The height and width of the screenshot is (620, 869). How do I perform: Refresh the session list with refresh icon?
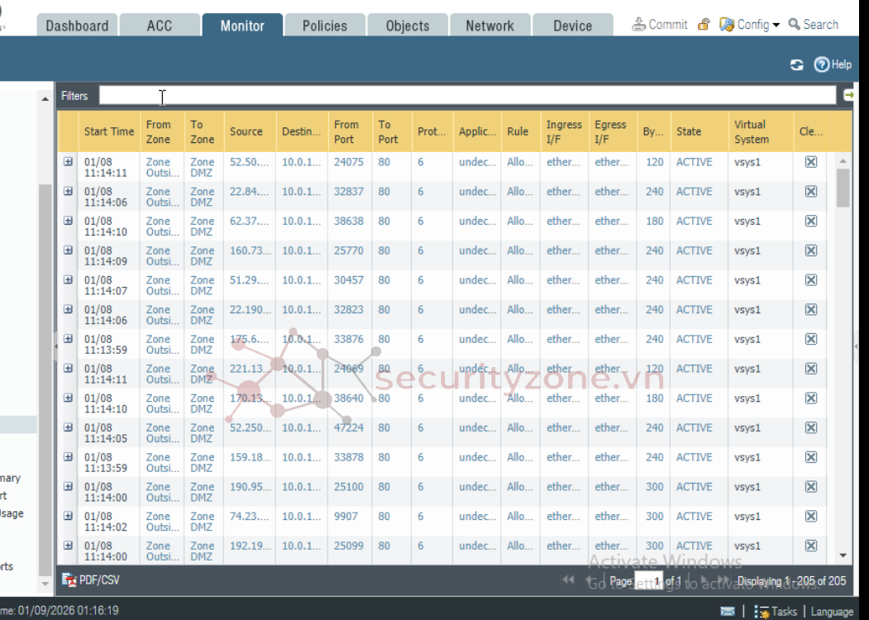tap(797, 65)
